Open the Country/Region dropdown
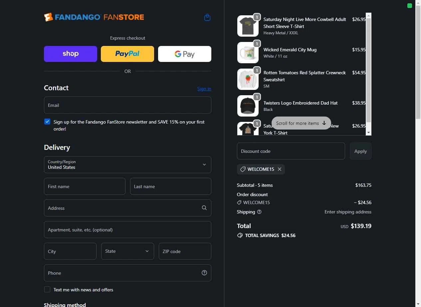 pyautogui.click(x=127, y=164)
